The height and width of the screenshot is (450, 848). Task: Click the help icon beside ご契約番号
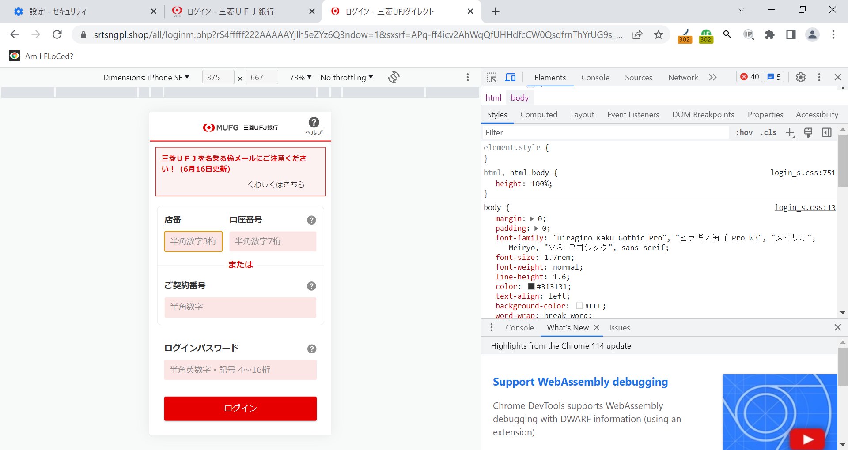(x=311, y=286)
